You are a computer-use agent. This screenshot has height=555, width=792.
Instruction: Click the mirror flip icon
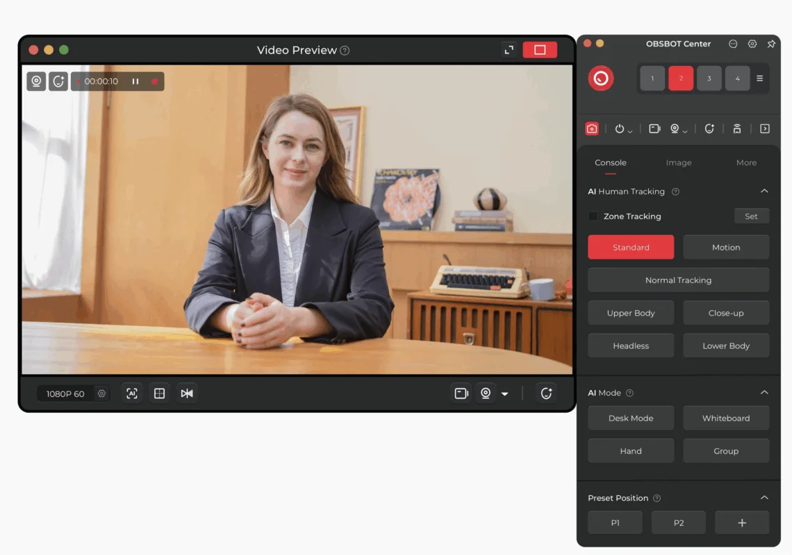coord(187,393)
